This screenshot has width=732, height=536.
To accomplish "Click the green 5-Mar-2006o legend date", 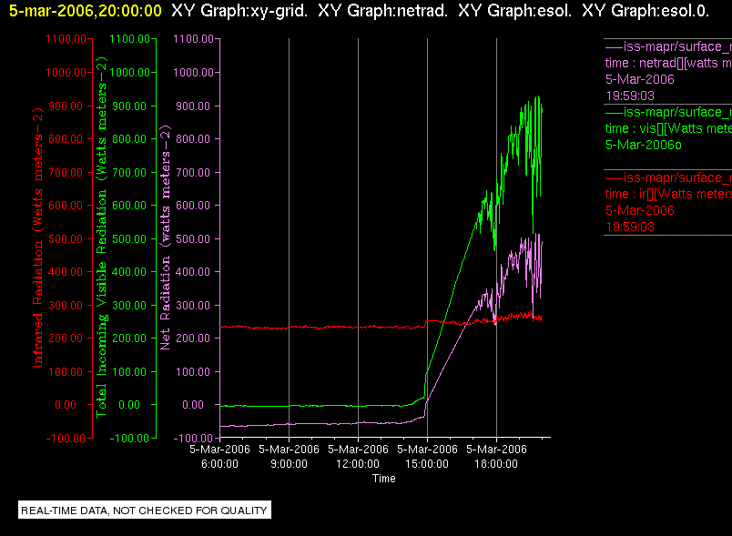I will click(644, 145).
